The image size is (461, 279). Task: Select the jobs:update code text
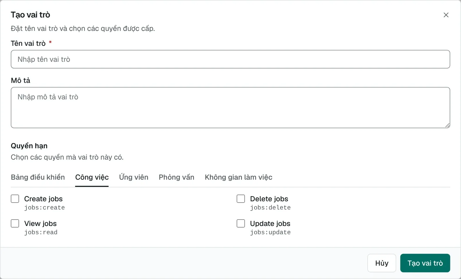pyautogui.click(x=271, y=232)
